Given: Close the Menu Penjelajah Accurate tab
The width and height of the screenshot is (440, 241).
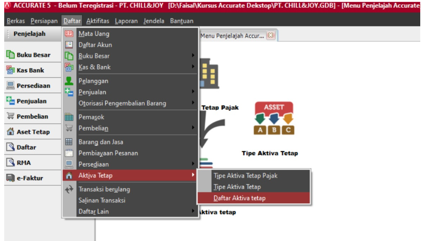Looking at the screenshot, I should (x=271, y=35).
